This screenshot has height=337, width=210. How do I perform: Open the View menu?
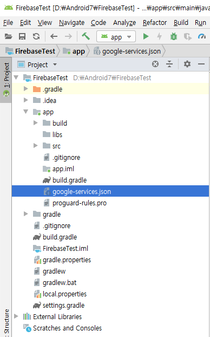(45, 23)
